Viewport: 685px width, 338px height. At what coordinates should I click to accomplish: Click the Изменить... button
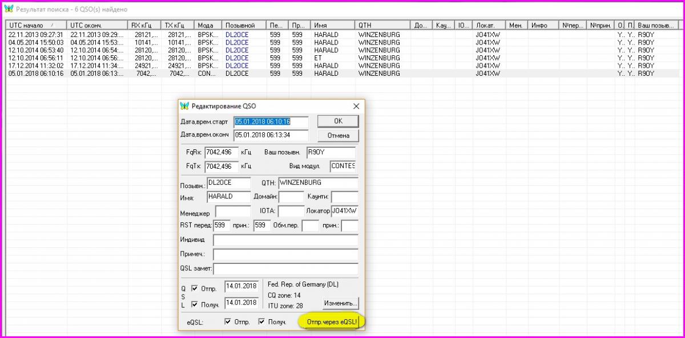pos(340,303)
